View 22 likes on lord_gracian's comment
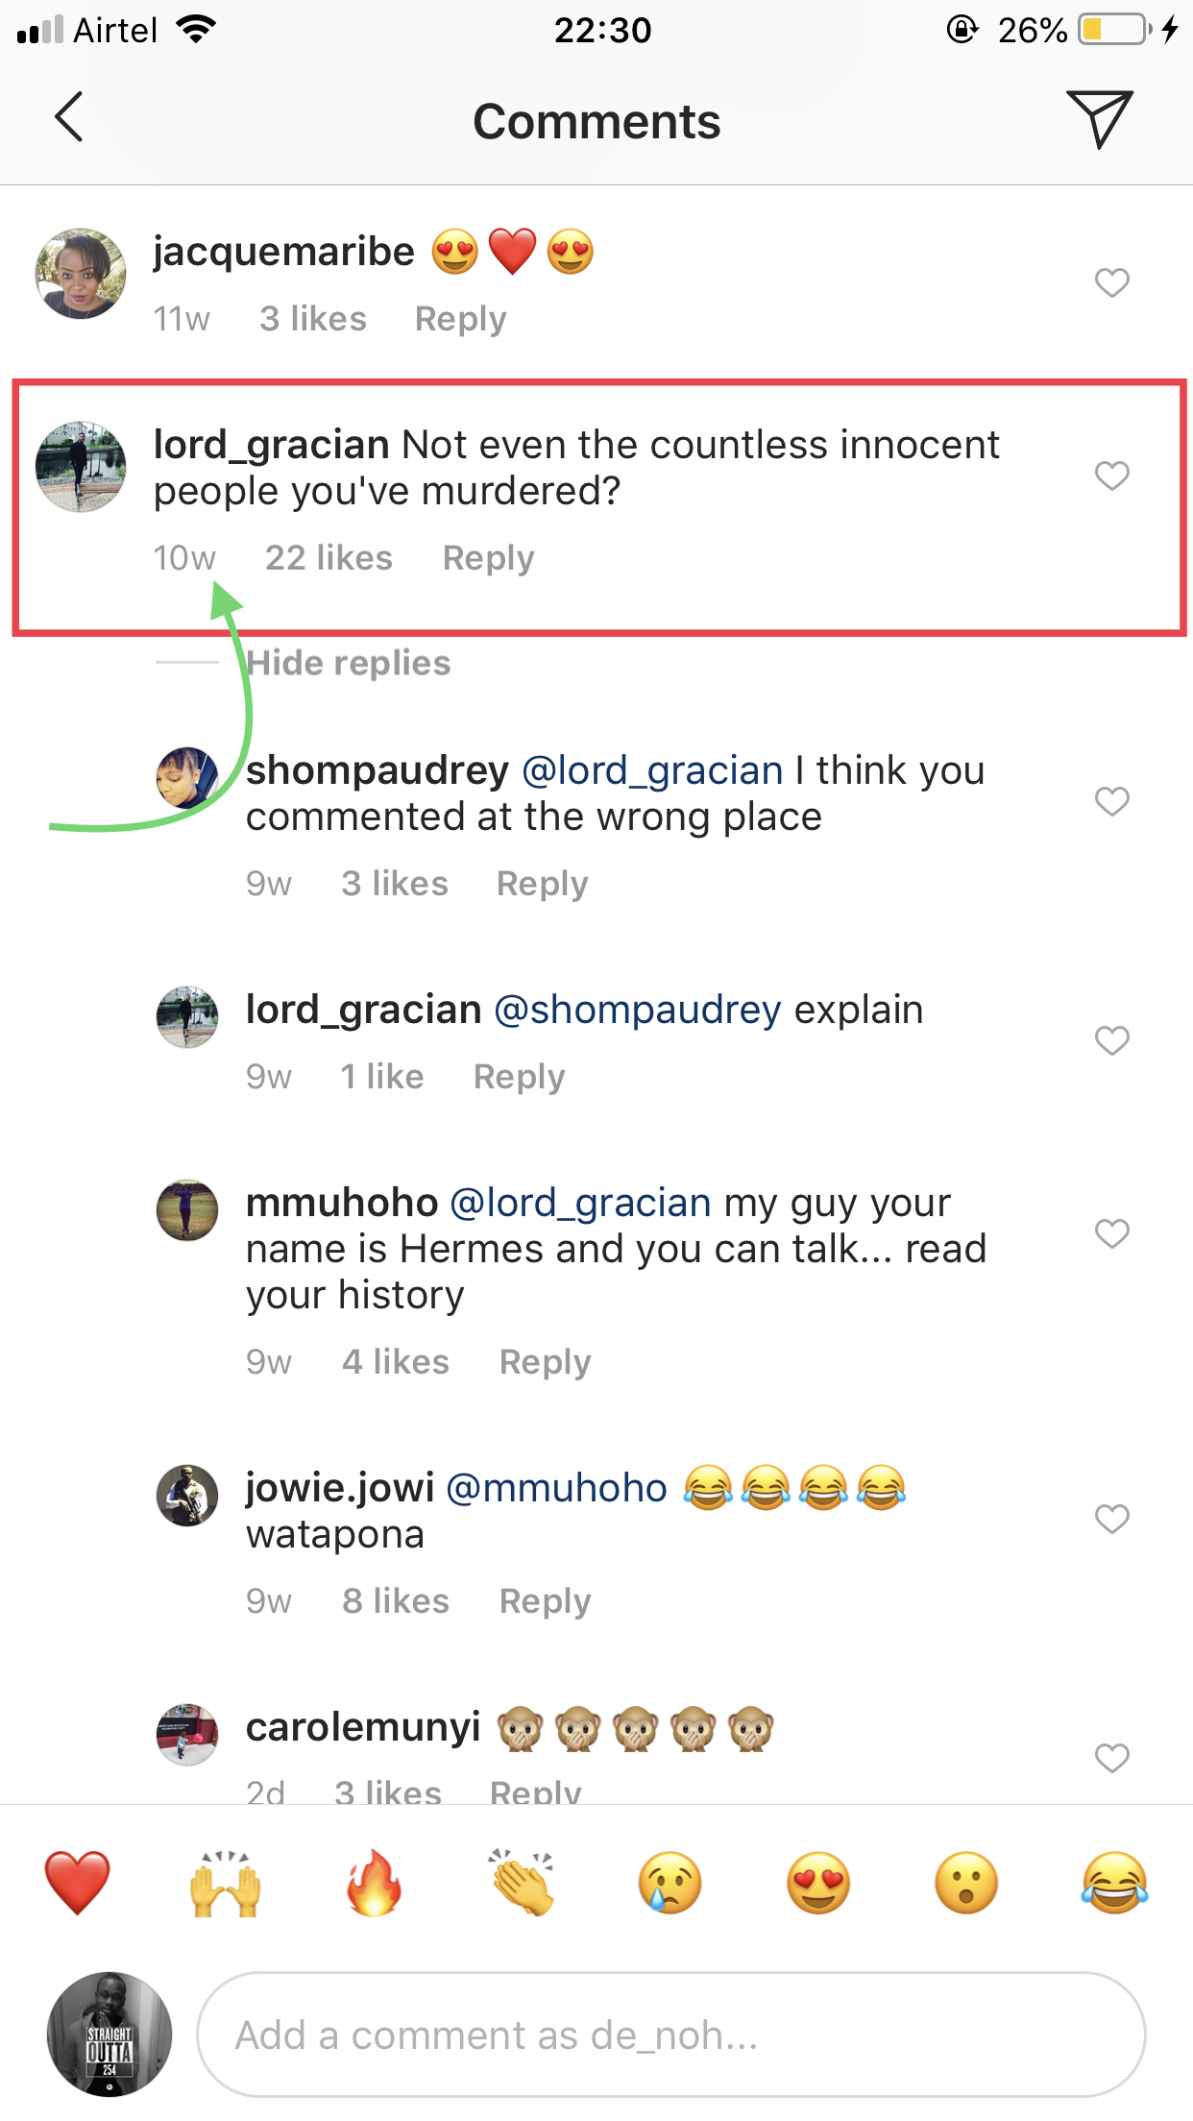The image size is (1193, 2121). [x=329, y=558]
